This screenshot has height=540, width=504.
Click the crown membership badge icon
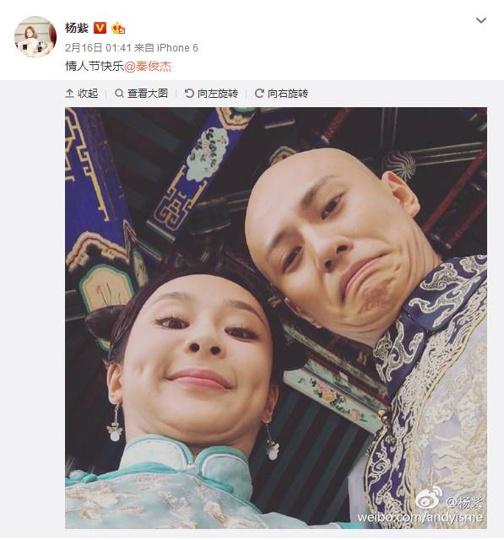[x=118, y=28]
